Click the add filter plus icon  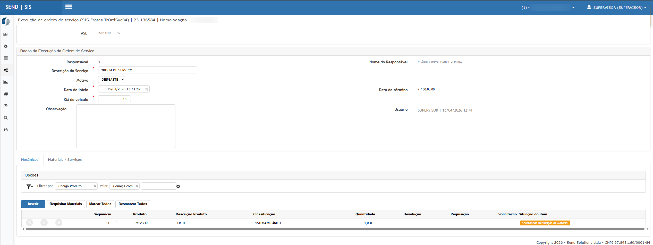point(178,186)
